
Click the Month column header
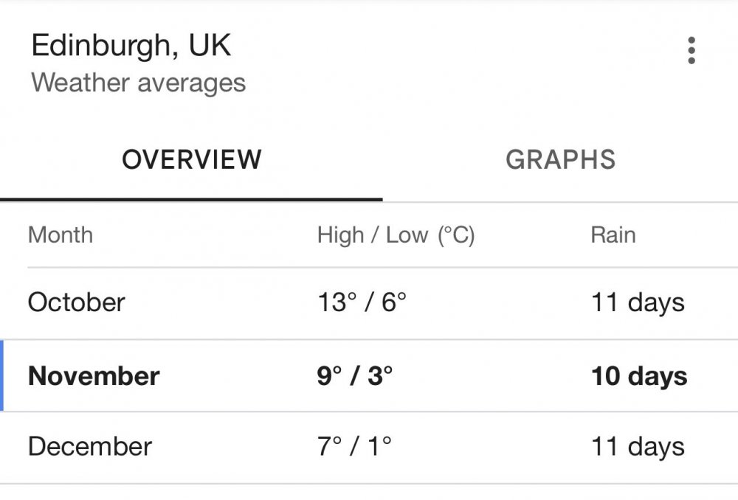(x=61, y=235)
